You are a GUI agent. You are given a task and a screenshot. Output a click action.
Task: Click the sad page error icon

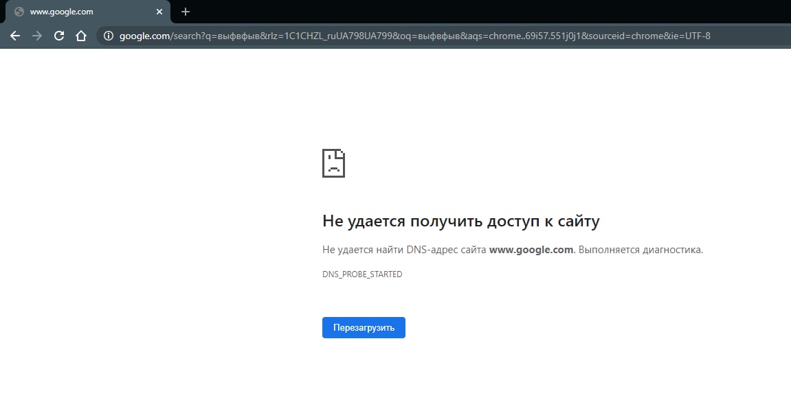[x=333, y=163]
